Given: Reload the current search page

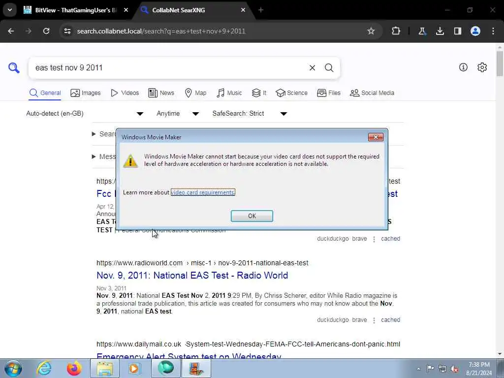Looking at the screenshot, I should tap(46, 31).
